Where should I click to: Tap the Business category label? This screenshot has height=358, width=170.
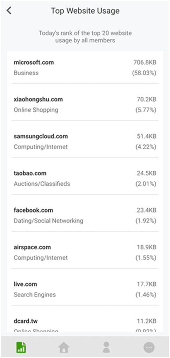pos(26,73)
